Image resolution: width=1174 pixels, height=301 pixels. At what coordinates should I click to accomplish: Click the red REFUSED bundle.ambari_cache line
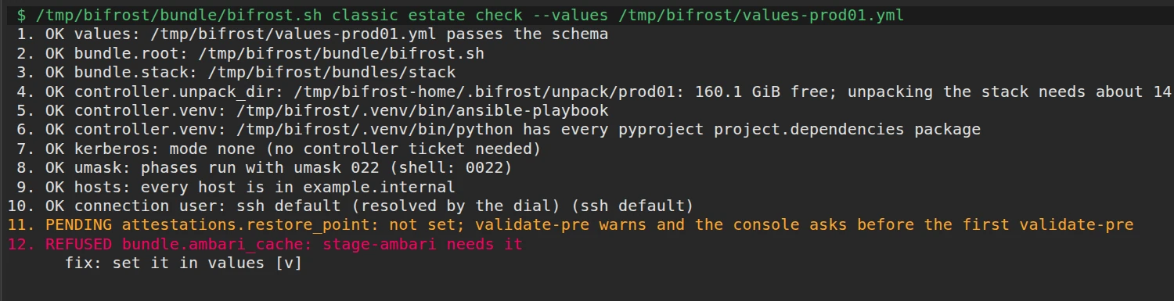tap(265, 245)
